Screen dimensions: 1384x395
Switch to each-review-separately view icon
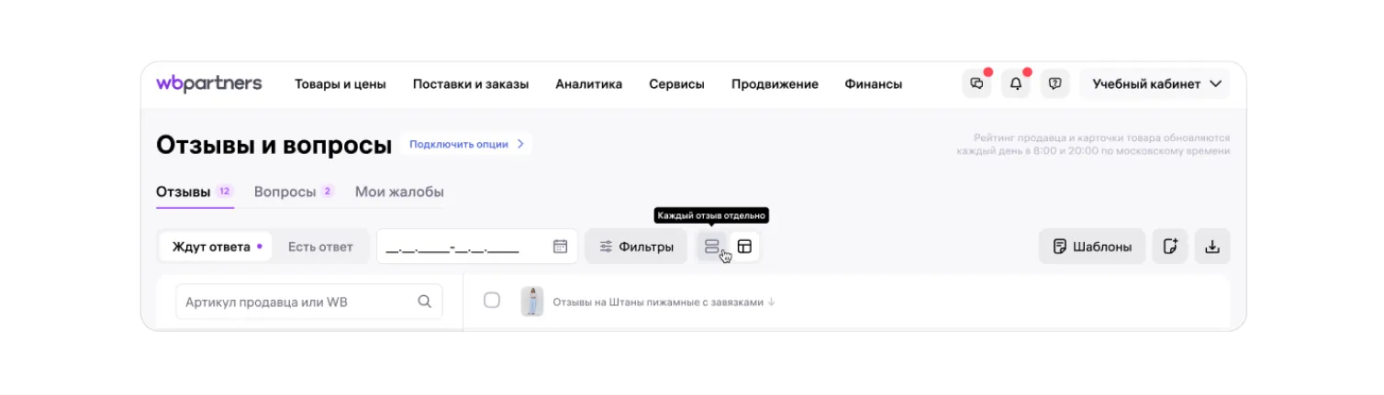point(711,247)
